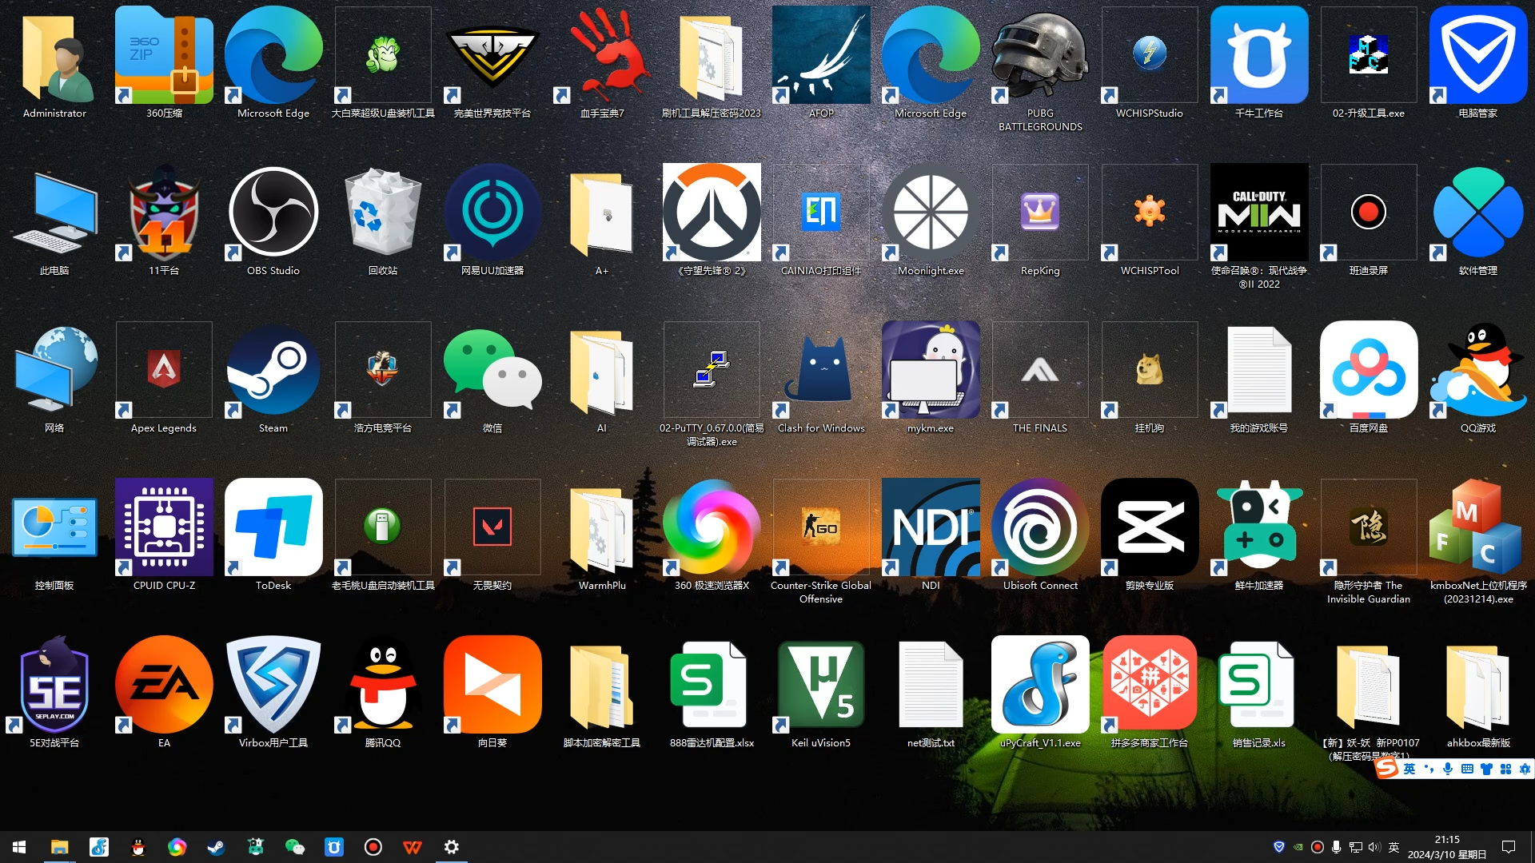This screenshot has width=1535, height=863.
Task: Open the Sogou toolbar keyboard icon
Action: point(1467,769)
